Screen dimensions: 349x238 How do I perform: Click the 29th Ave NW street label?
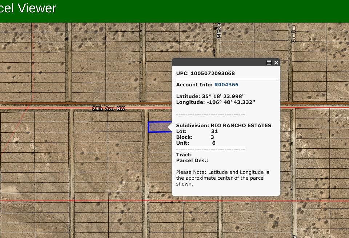click(109, 109)
